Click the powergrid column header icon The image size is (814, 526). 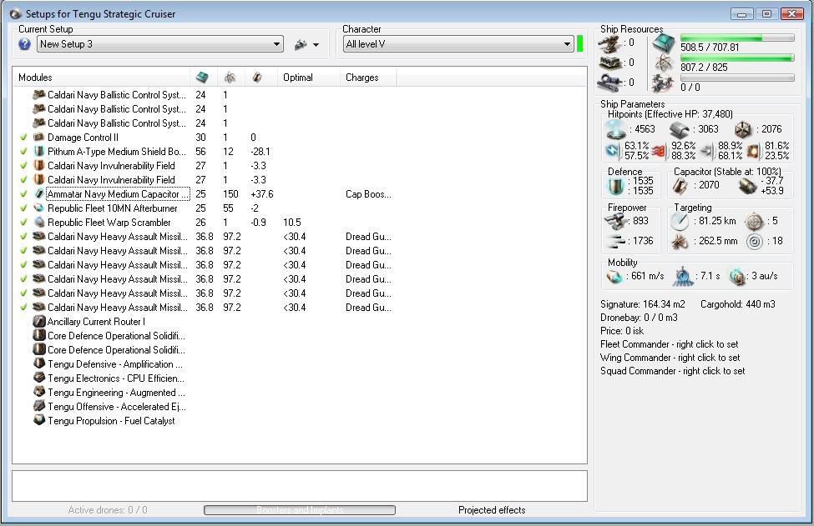(230, 78)
